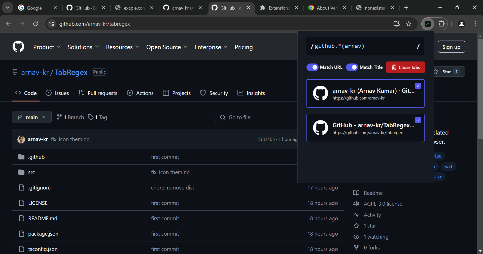Click the regex pattern input field
483x254 pixels.
point(365,46)
